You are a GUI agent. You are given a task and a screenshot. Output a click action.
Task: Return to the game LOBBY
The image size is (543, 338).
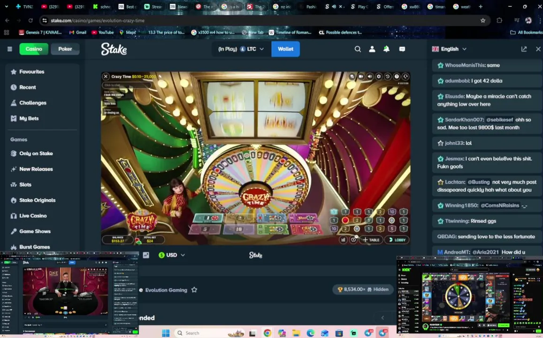[x=397, y=239]
